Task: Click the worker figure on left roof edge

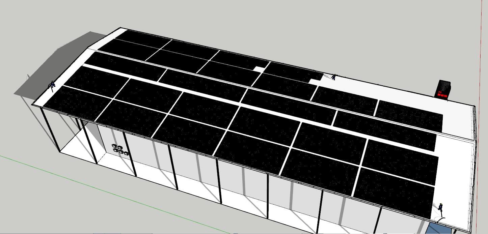Action: tap(52, 85)
